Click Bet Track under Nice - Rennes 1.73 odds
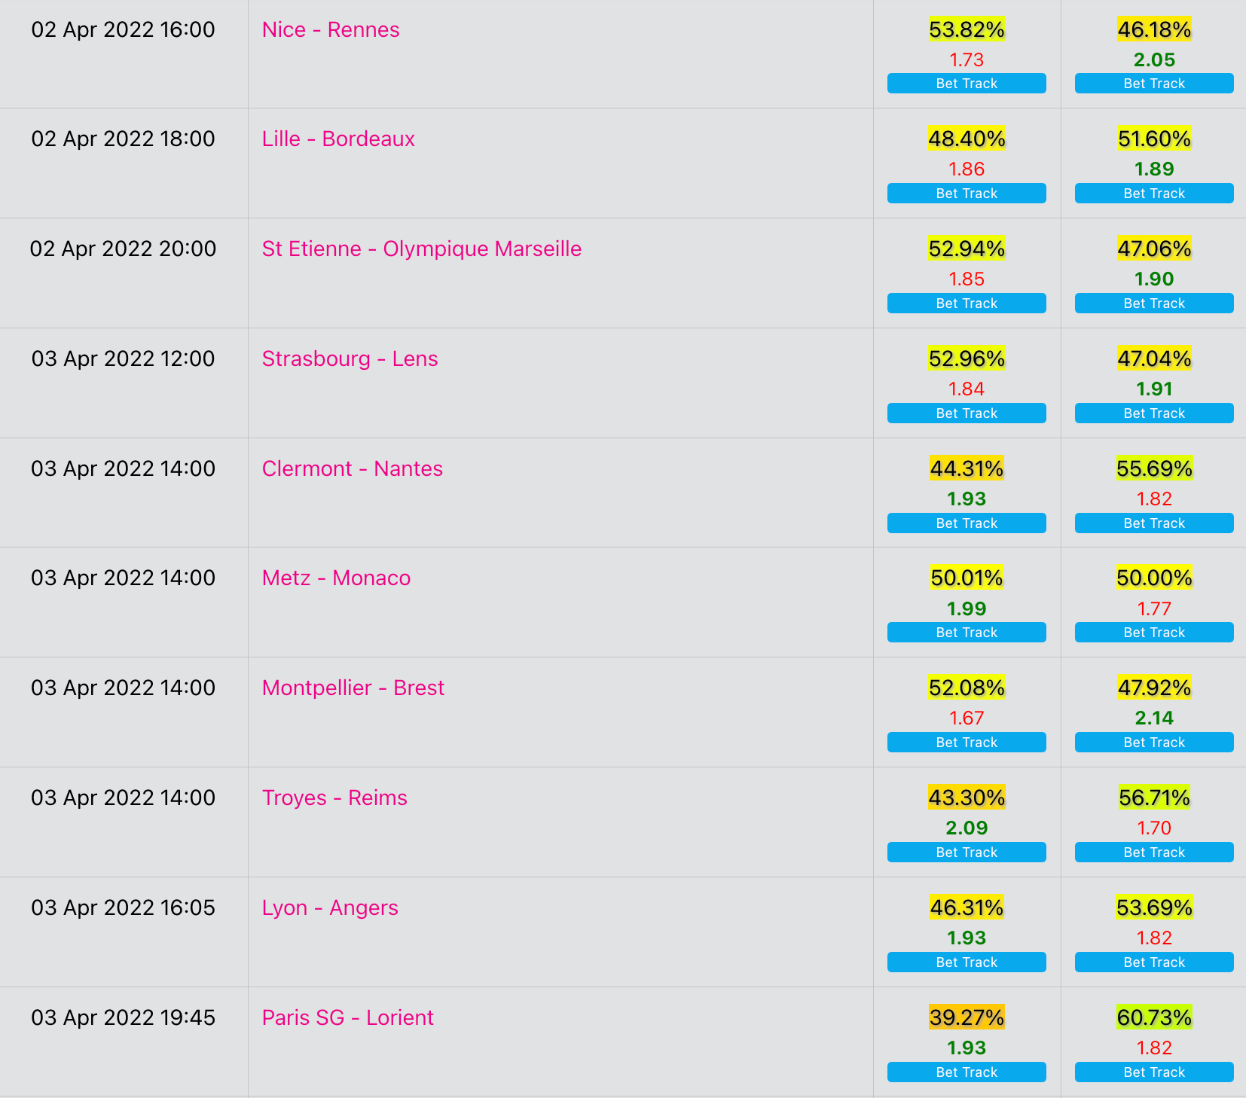 point(967,84)
